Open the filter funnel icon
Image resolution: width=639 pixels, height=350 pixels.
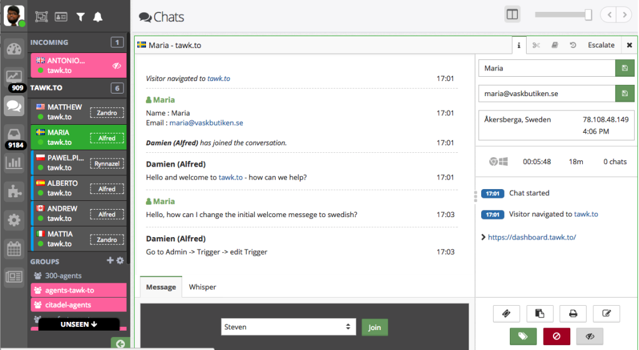coord(80,17)
